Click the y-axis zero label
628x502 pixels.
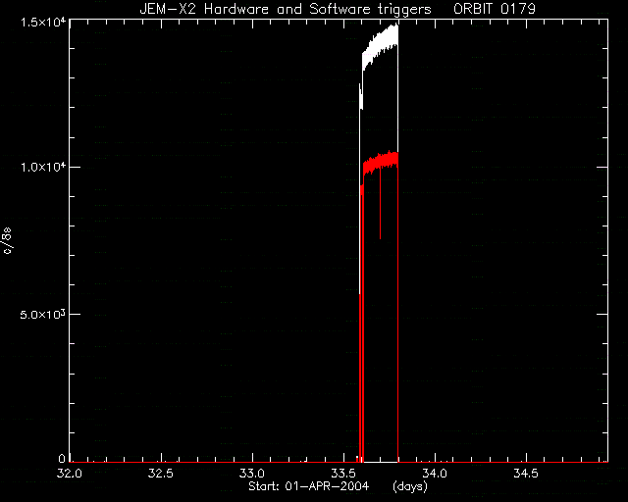click(61, 458)
